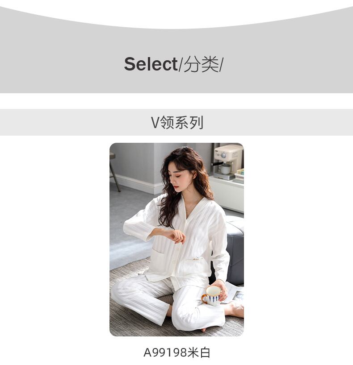Viewport: 353px width, 365px height.
Task: Click the letter V in V领系列
Action: pyautogui.click(x=155, y=122)
